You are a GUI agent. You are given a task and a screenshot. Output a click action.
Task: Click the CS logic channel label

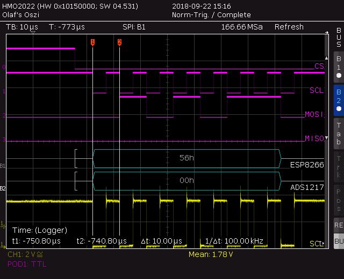(x=319, y=66)
